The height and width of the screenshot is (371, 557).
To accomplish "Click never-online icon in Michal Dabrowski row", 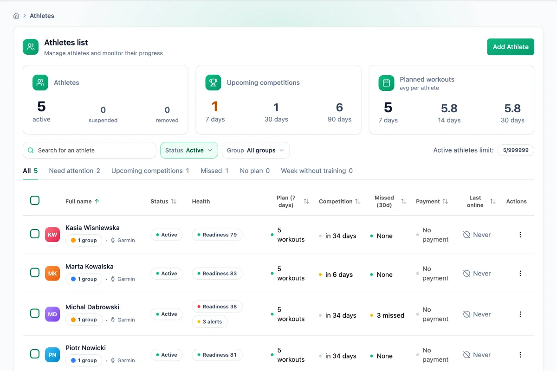I will tap(466, 314).
